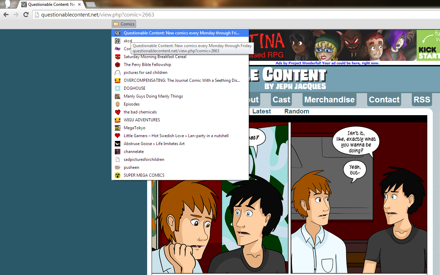Screen dimensions: 440x275
Task: Reload the current page
Action: 26,14
